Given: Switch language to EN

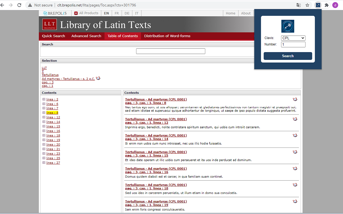Looking at the screenshot, I should click(106, 13).
